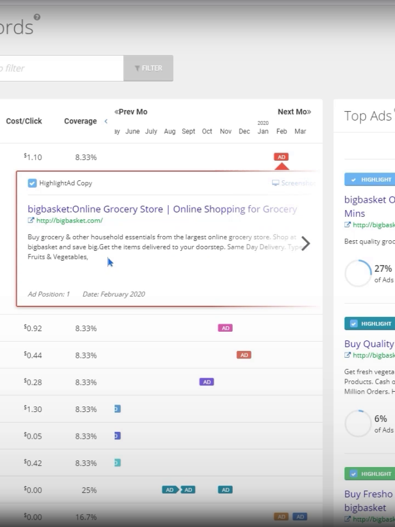Click the external link icon beside bigbasket.com
395x527 pixels.
(31, 221)
